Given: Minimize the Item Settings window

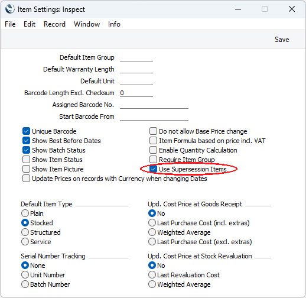Looking at the screenshot, I should click(x=238, y=9).
